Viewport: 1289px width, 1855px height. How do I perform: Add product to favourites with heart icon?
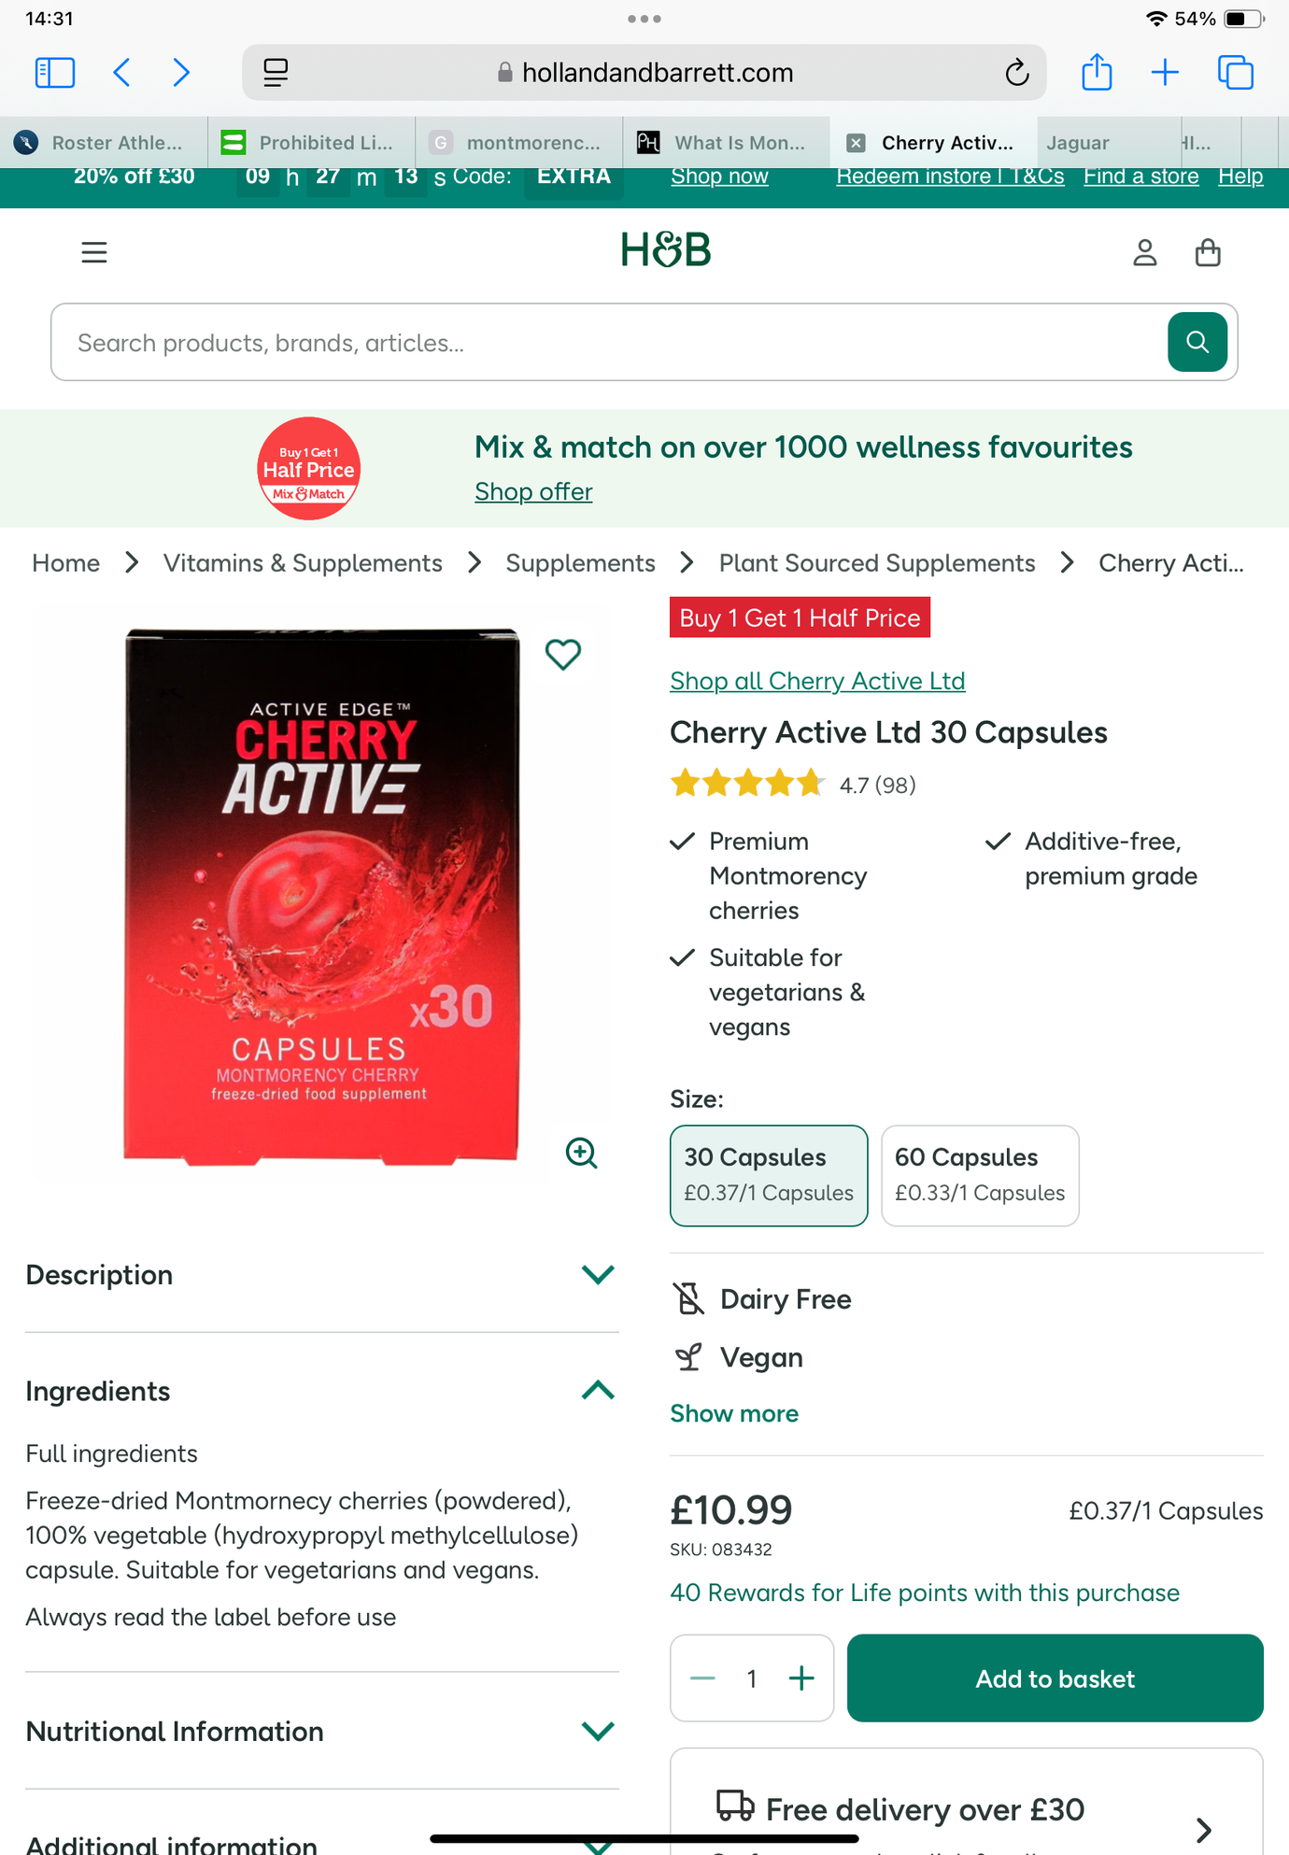[x=563, y=654]
